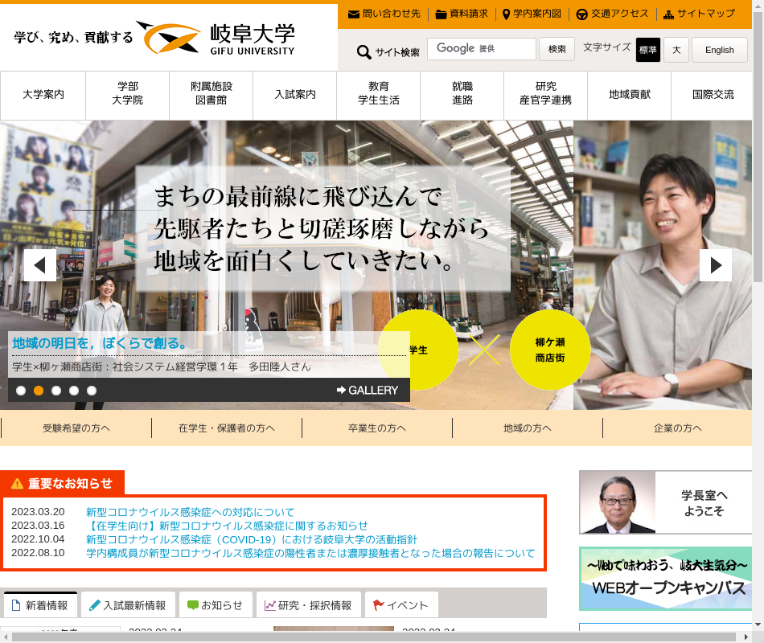
Task: Open the 問い合わせ先 link
Action: [x=384, y=14]
